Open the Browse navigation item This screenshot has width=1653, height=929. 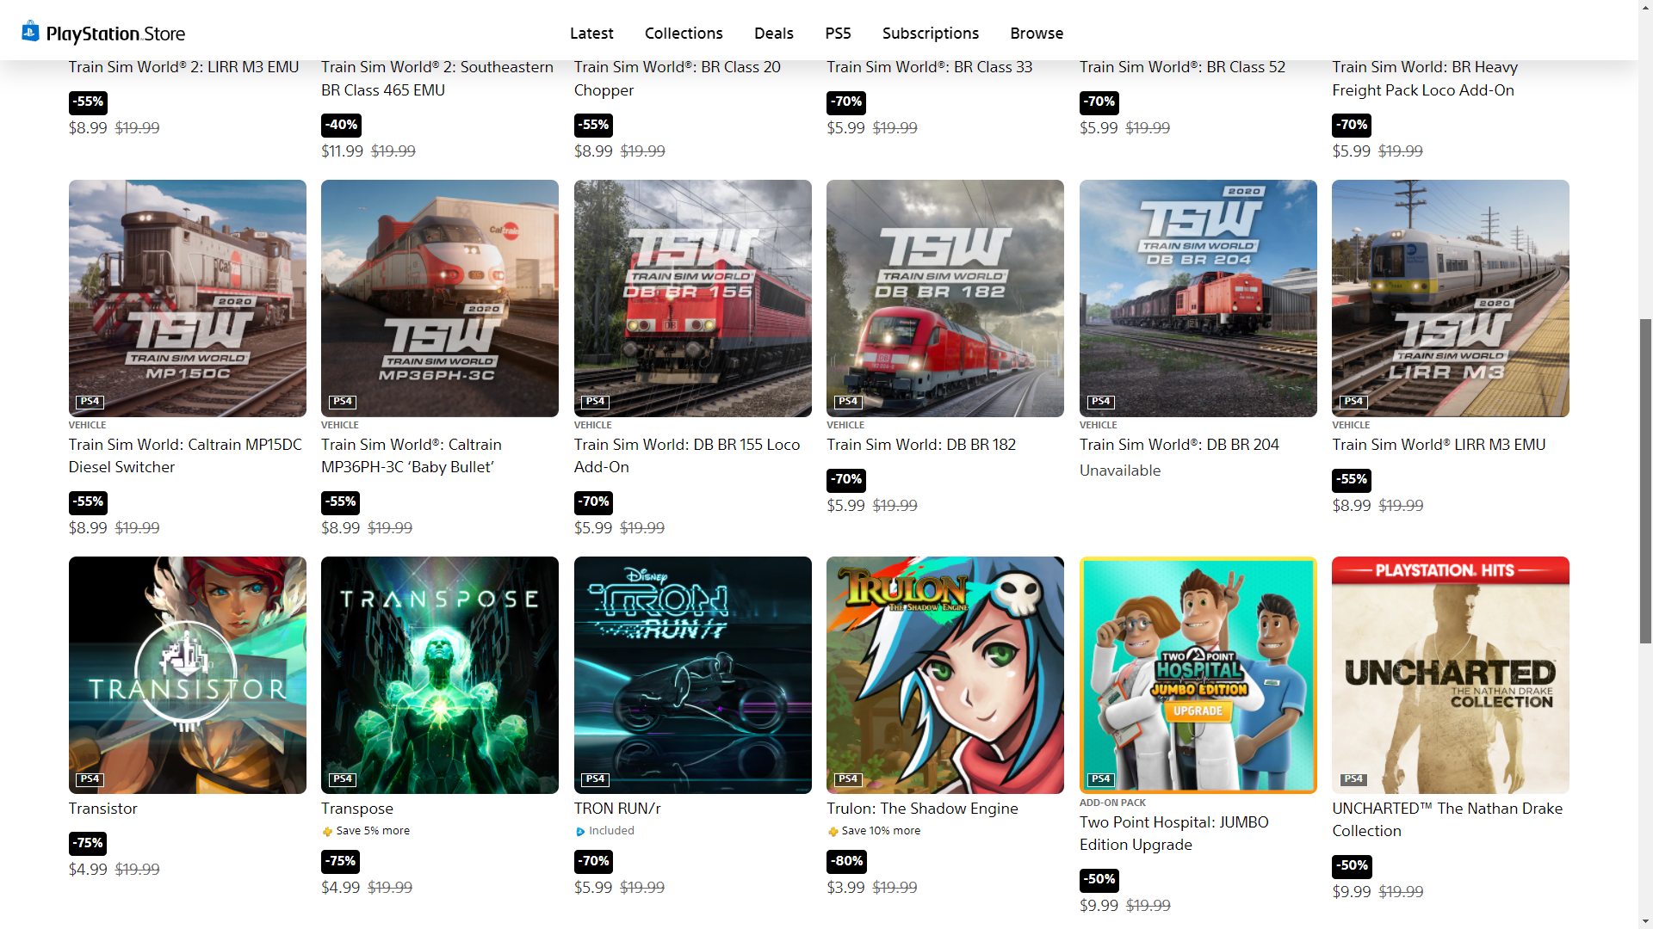(x=1037, y=33)
